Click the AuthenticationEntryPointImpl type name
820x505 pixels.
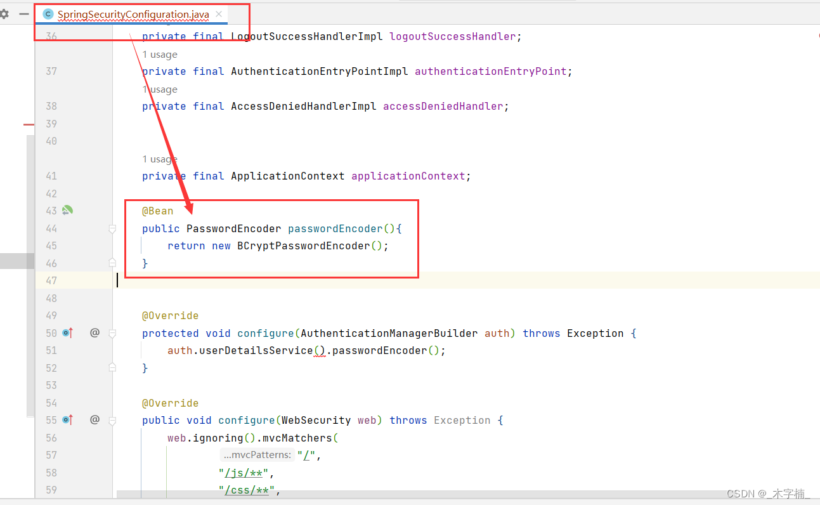319,72
